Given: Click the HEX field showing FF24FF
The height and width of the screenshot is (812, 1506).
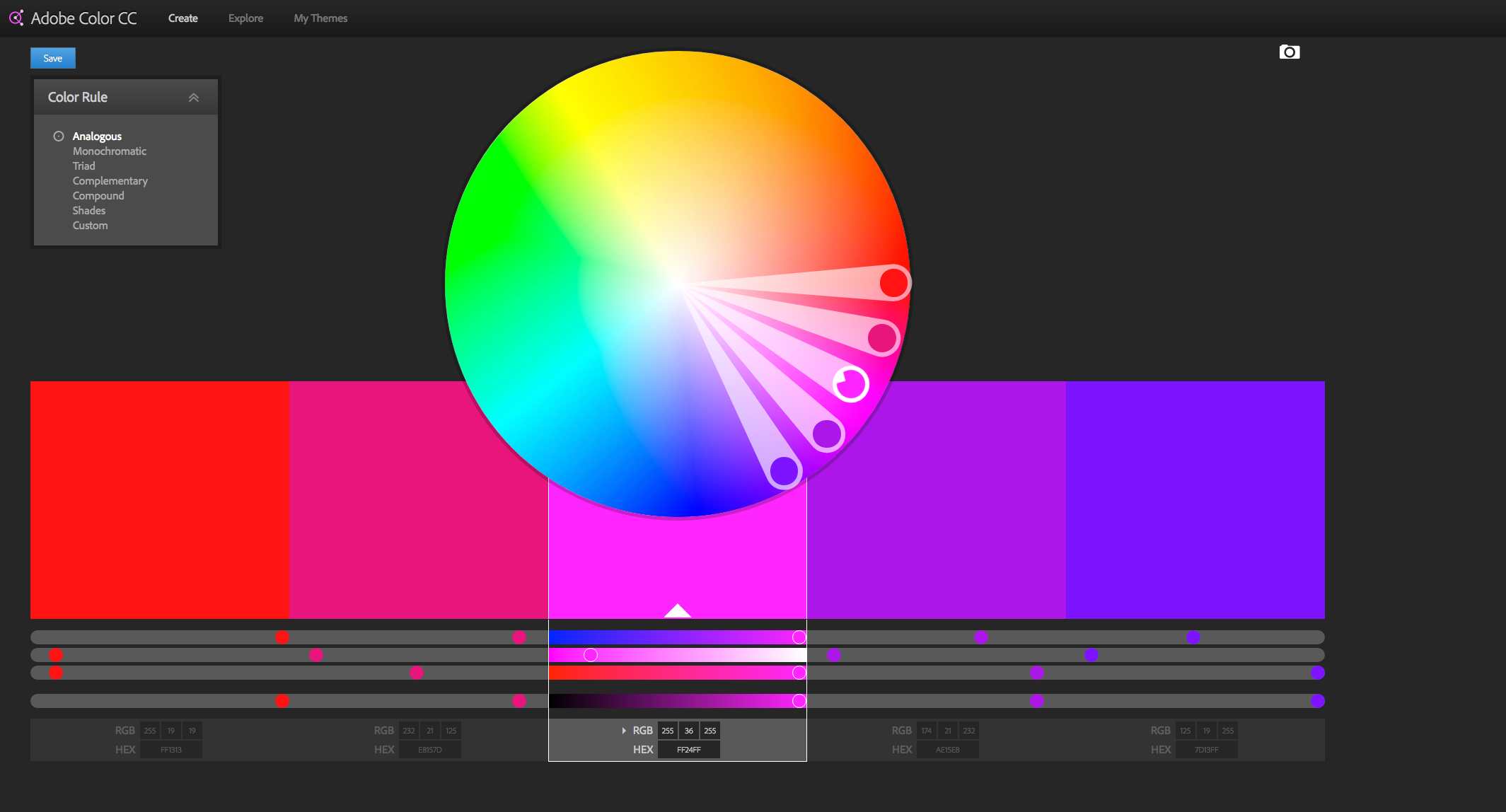Looking at the screenshot, I should click(689, 750).
